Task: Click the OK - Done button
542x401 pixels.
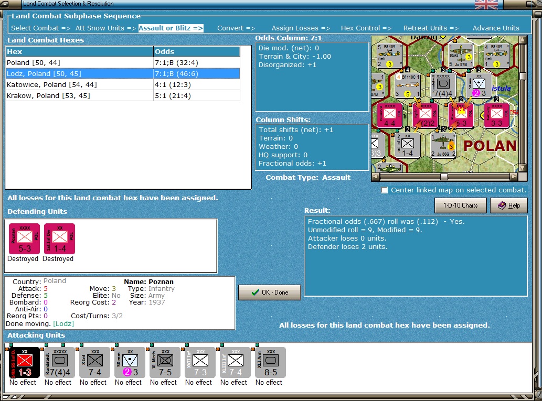Action: pos(270,292)
